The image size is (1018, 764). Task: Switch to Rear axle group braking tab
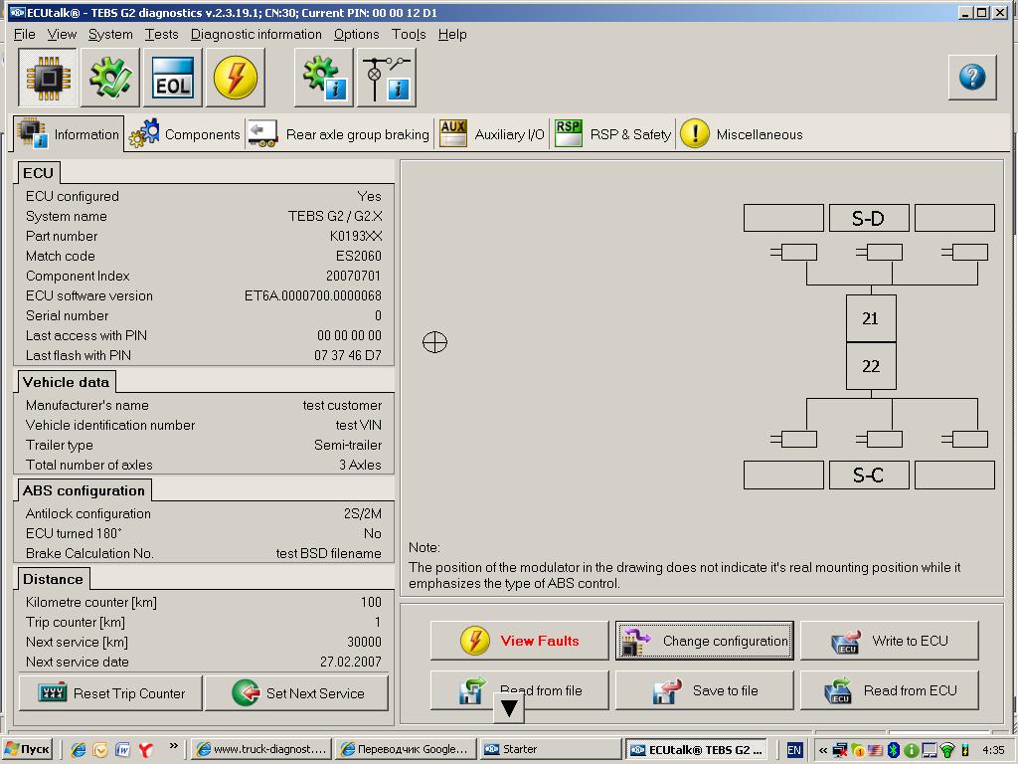pos(338,134)
